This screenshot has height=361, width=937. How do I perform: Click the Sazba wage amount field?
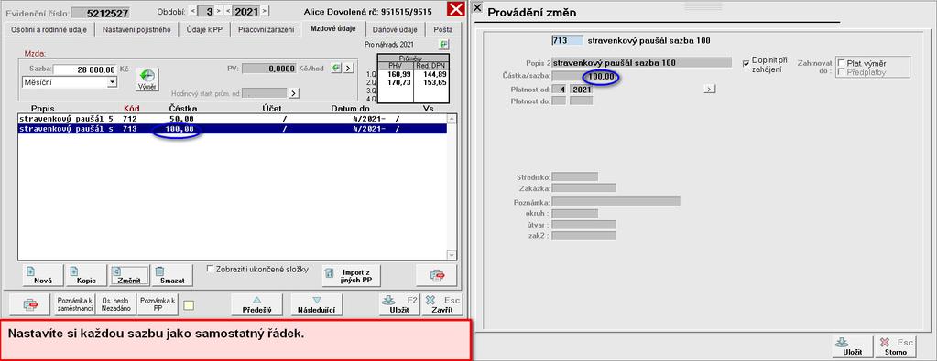[x=85, y=69]
